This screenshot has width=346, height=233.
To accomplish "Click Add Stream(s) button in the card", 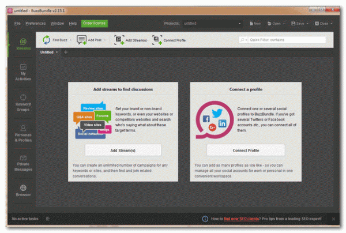I will click(x=123, y=151).
